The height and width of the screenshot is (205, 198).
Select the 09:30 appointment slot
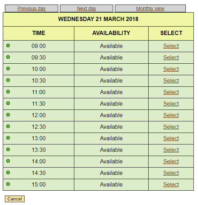tap(171, 57)
